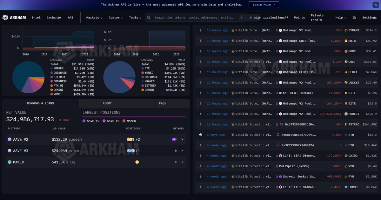Click the slash shortcut icon in search bar
This screenshot has height=200, width=381.
coord(242,18)
